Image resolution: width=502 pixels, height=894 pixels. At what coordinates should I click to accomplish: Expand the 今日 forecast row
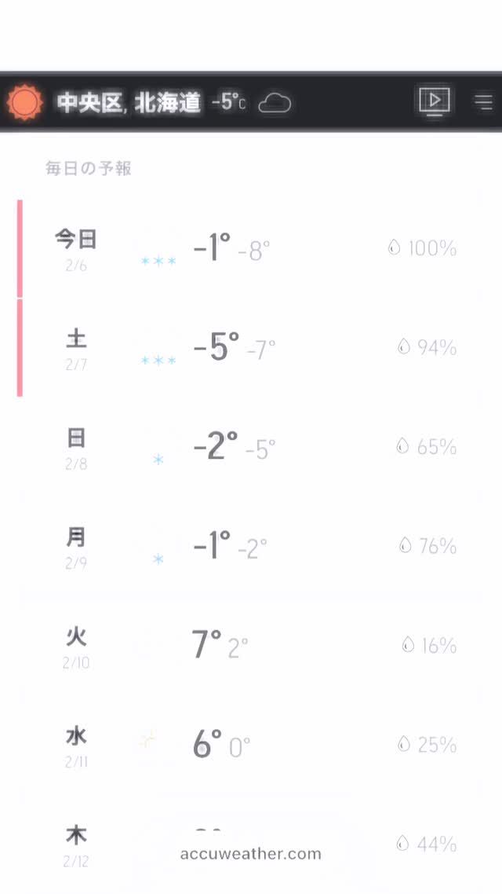[x=251, y=247]
